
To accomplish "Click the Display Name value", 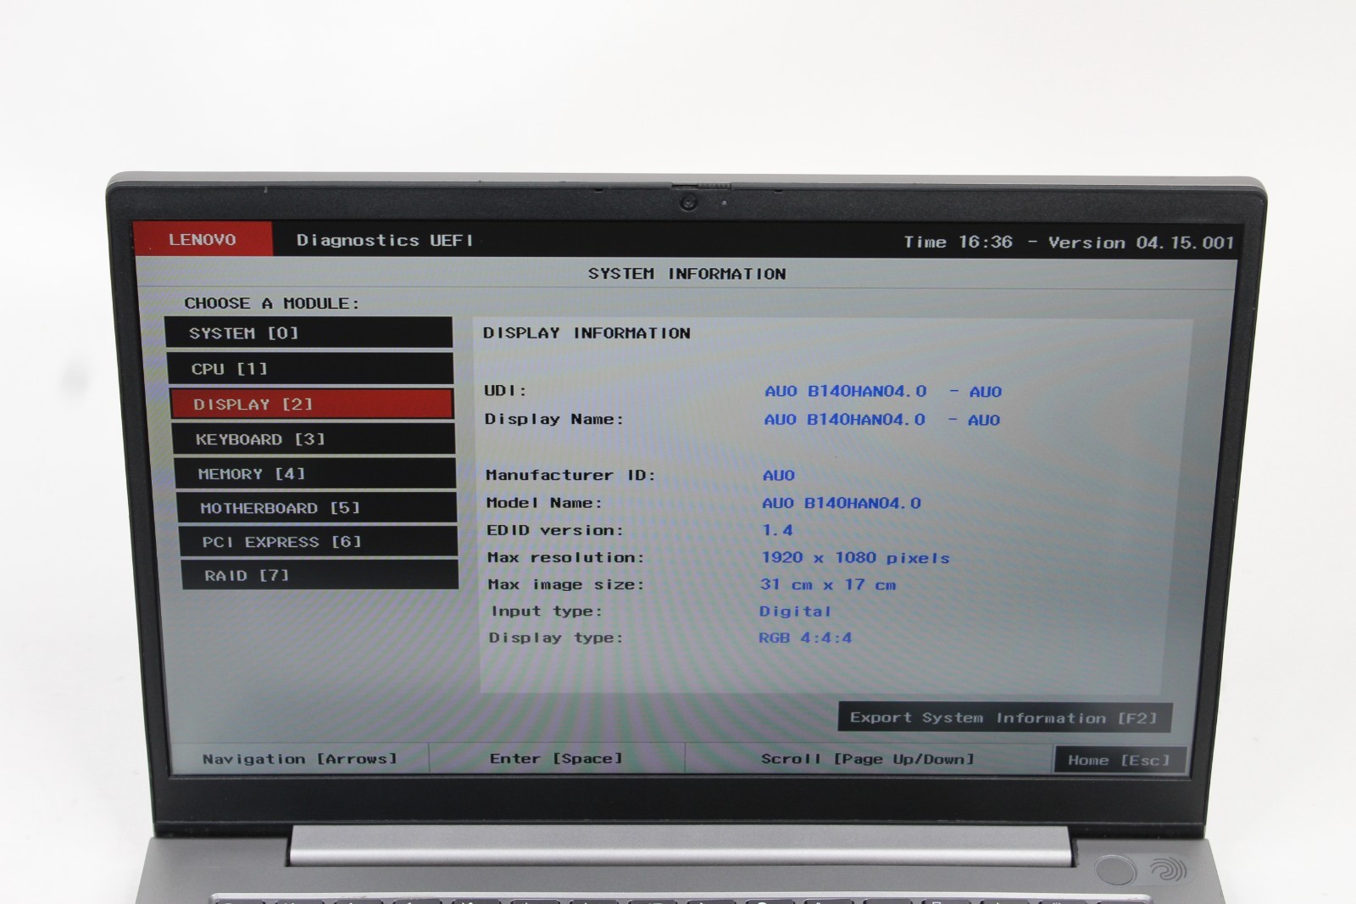I will click(x=882, y=419).
